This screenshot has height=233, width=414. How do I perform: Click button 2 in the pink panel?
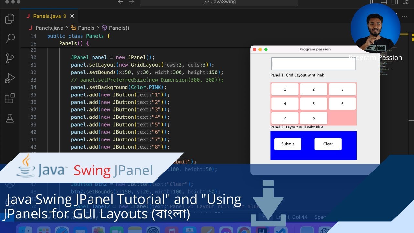[313, 89]
